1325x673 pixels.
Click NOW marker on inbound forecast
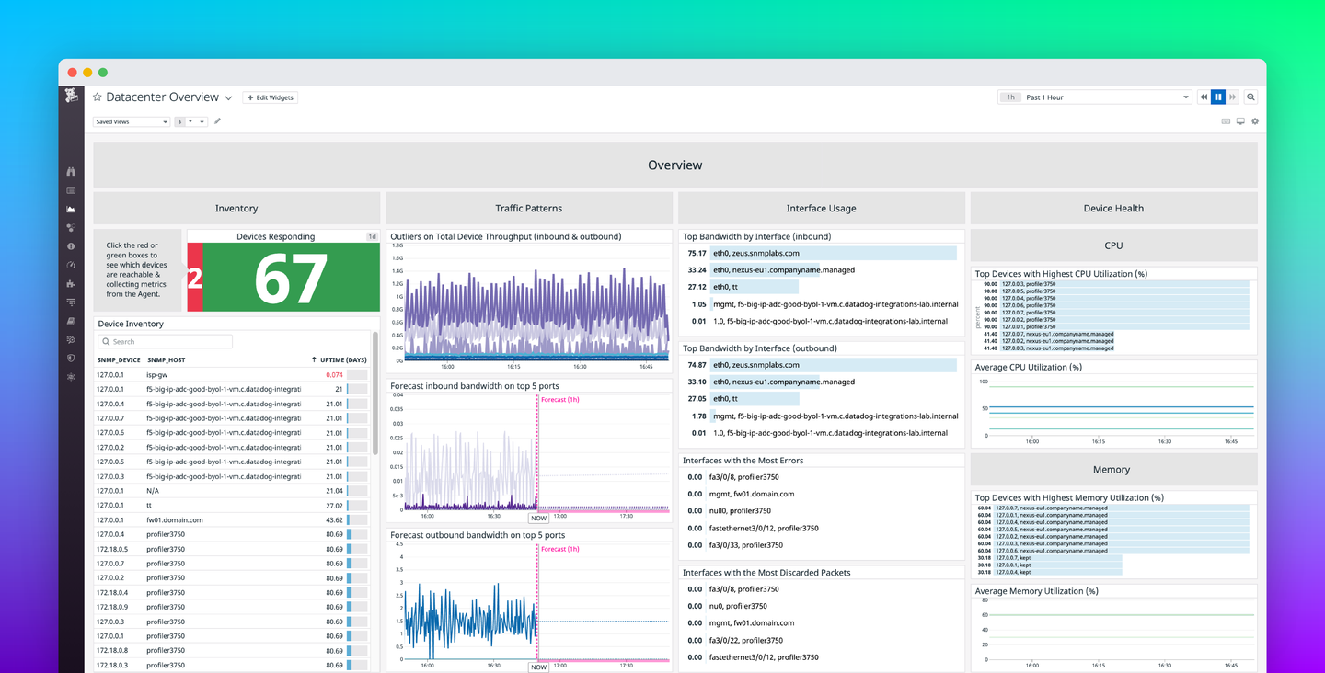[538, 518]
